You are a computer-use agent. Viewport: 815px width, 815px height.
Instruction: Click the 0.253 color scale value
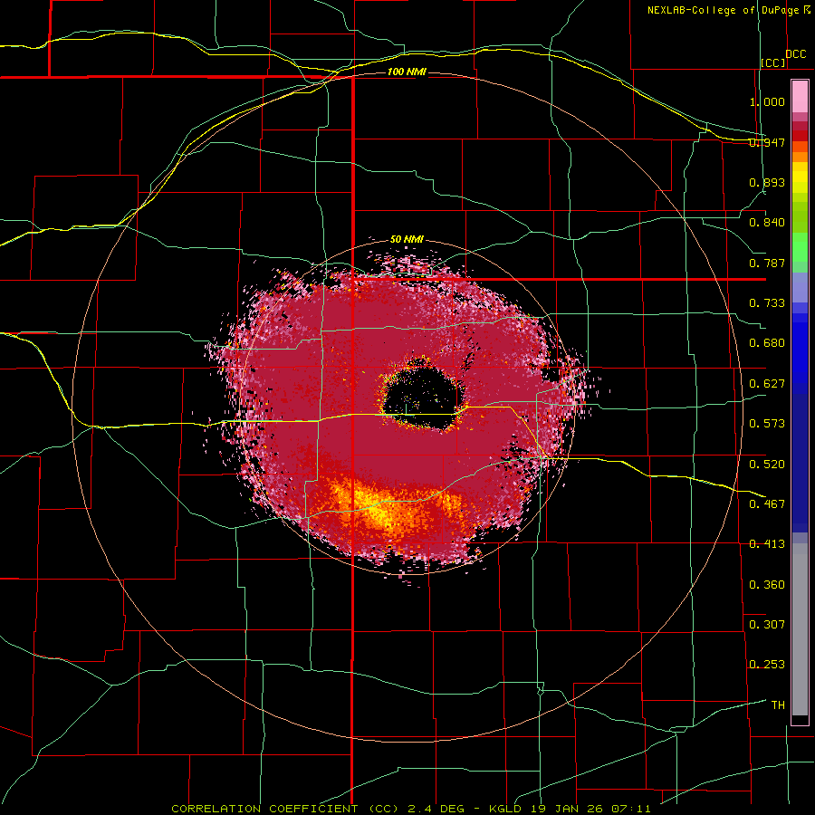pos(767,665)
